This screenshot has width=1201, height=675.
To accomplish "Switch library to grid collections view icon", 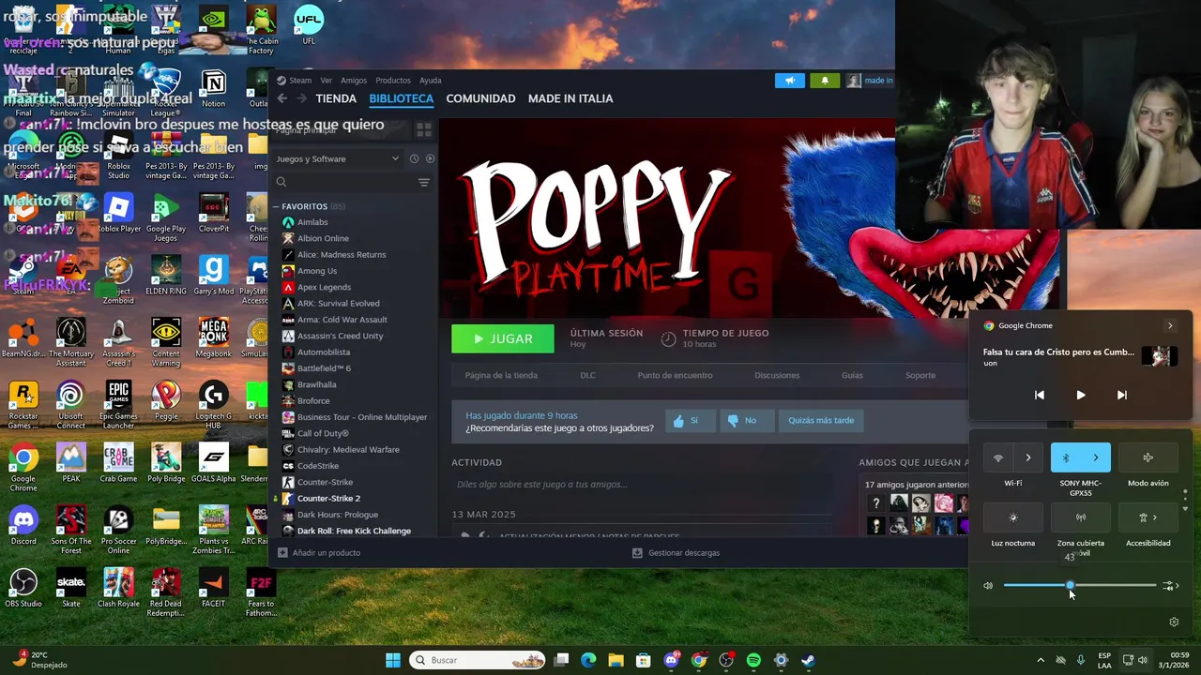I will pyautogui.click(x=423, y=129).
